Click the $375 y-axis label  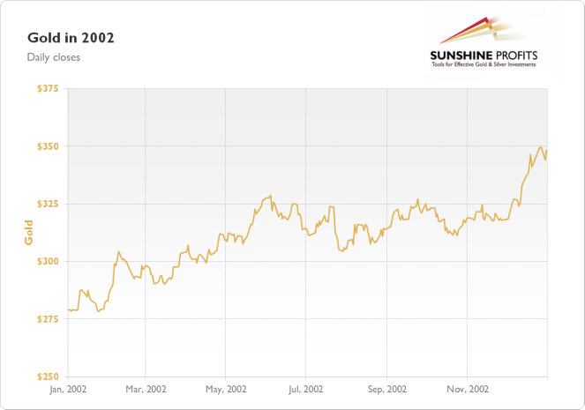coord(48,88)
